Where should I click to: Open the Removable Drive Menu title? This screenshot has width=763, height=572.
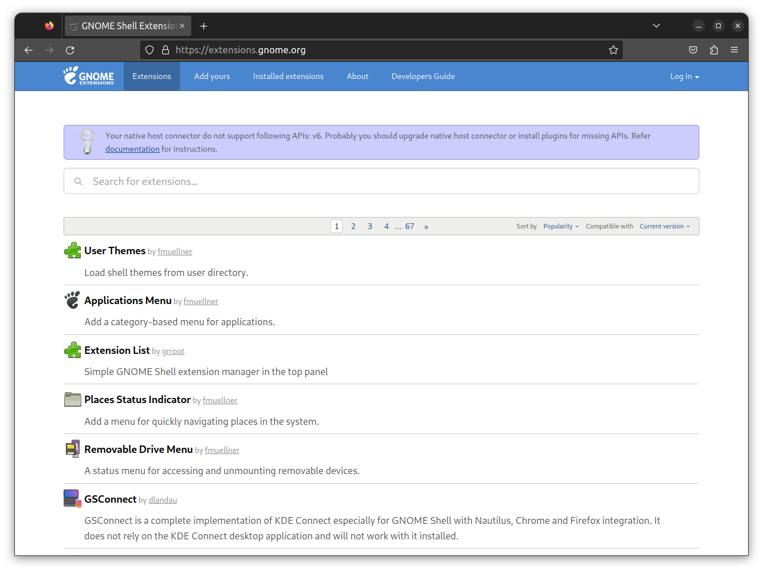[x=139, y=449]
